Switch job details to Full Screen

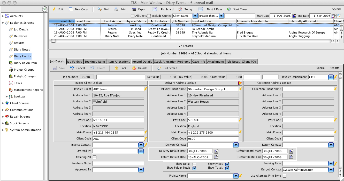point(167,68)
